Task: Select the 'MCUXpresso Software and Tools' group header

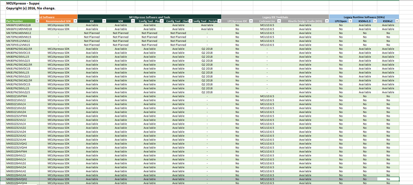Action: tap(150, 17)
